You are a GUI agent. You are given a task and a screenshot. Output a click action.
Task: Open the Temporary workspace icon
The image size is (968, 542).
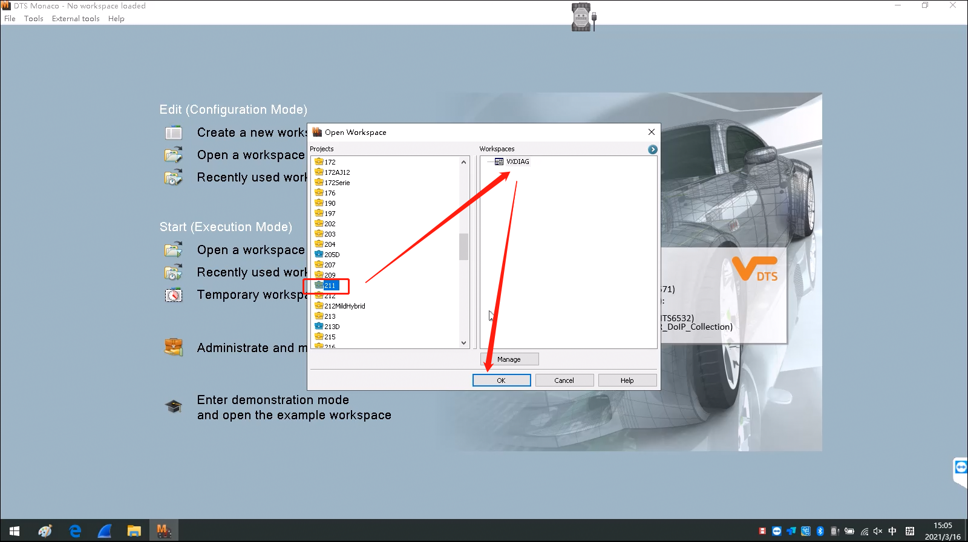click(174, 295)
